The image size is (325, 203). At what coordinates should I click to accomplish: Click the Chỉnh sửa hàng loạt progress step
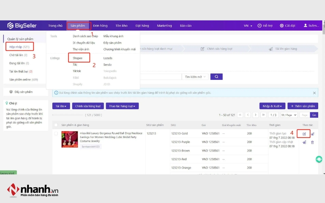click(x=216, y=49)
